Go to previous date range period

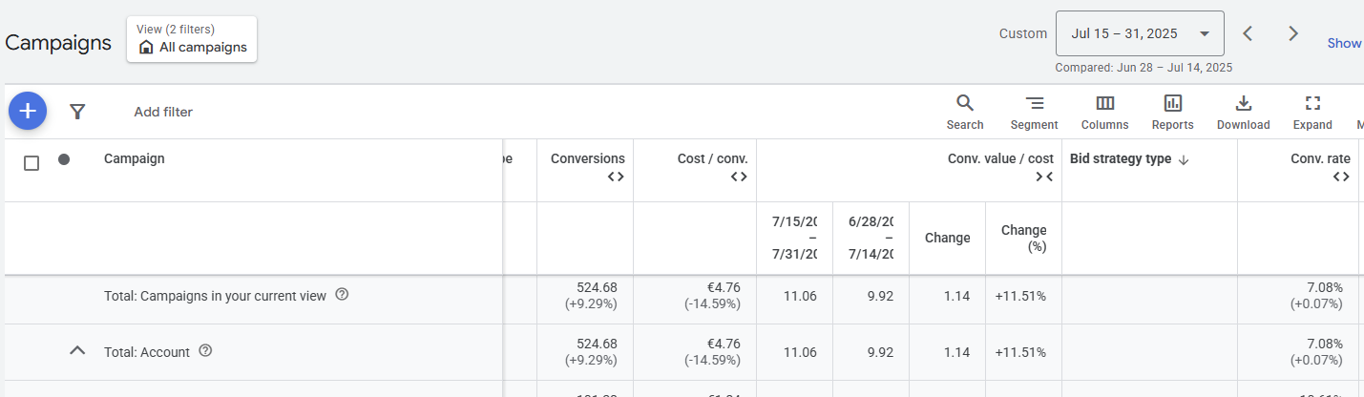click(x=1248, y=33)
